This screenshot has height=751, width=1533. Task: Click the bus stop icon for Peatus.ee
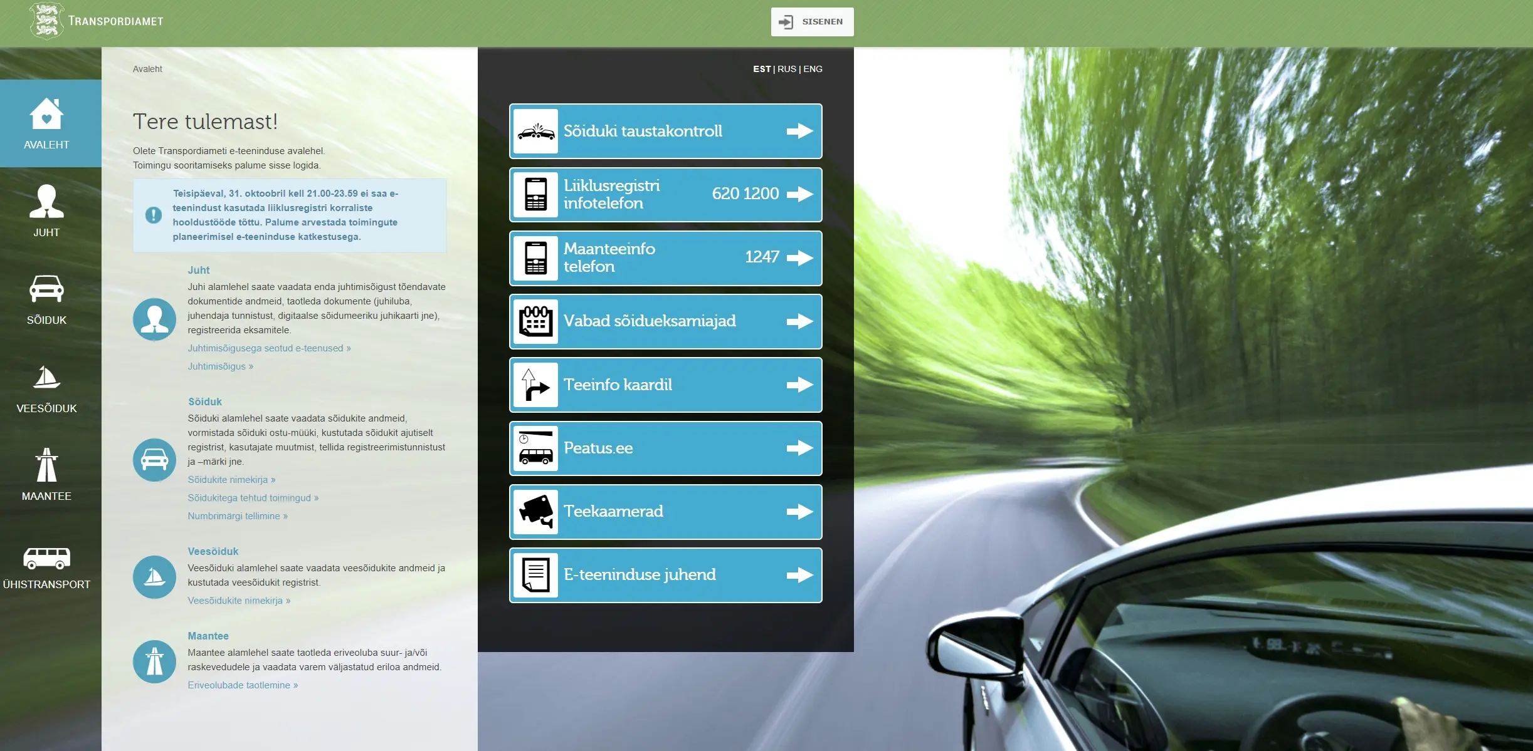point(535,448)
